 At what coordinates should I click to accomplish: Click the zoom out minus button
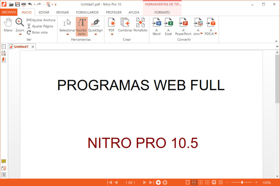(227, 182)
